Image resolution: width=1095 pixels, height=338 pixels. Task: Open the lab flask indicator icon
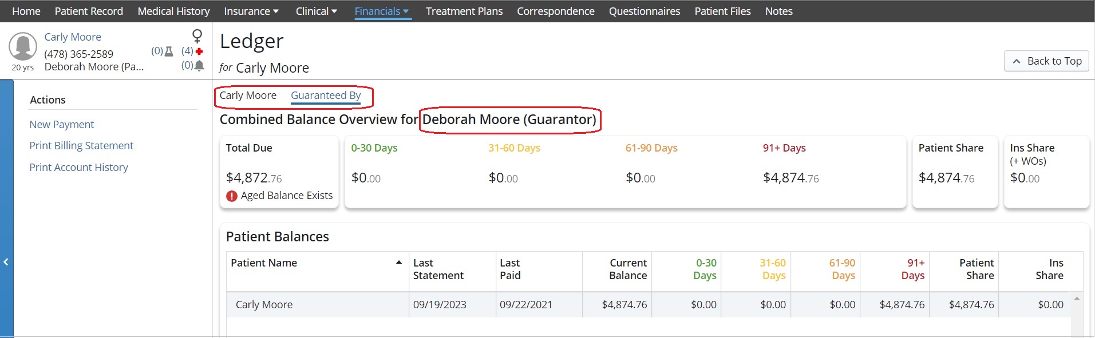tap(169, 51)
